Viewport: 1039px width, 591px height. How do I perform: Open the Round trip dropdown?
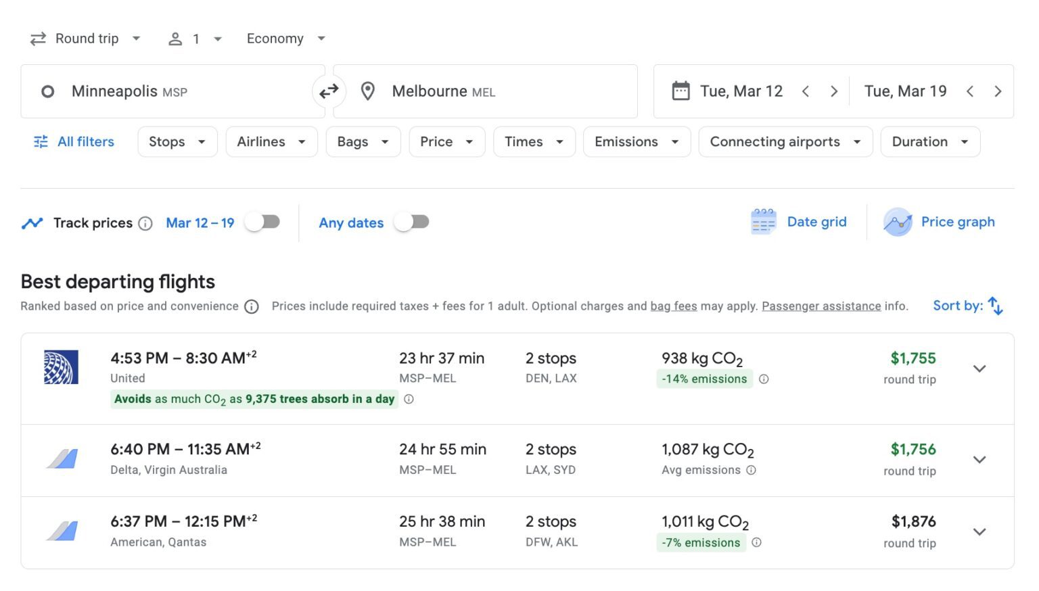point(85,39)
